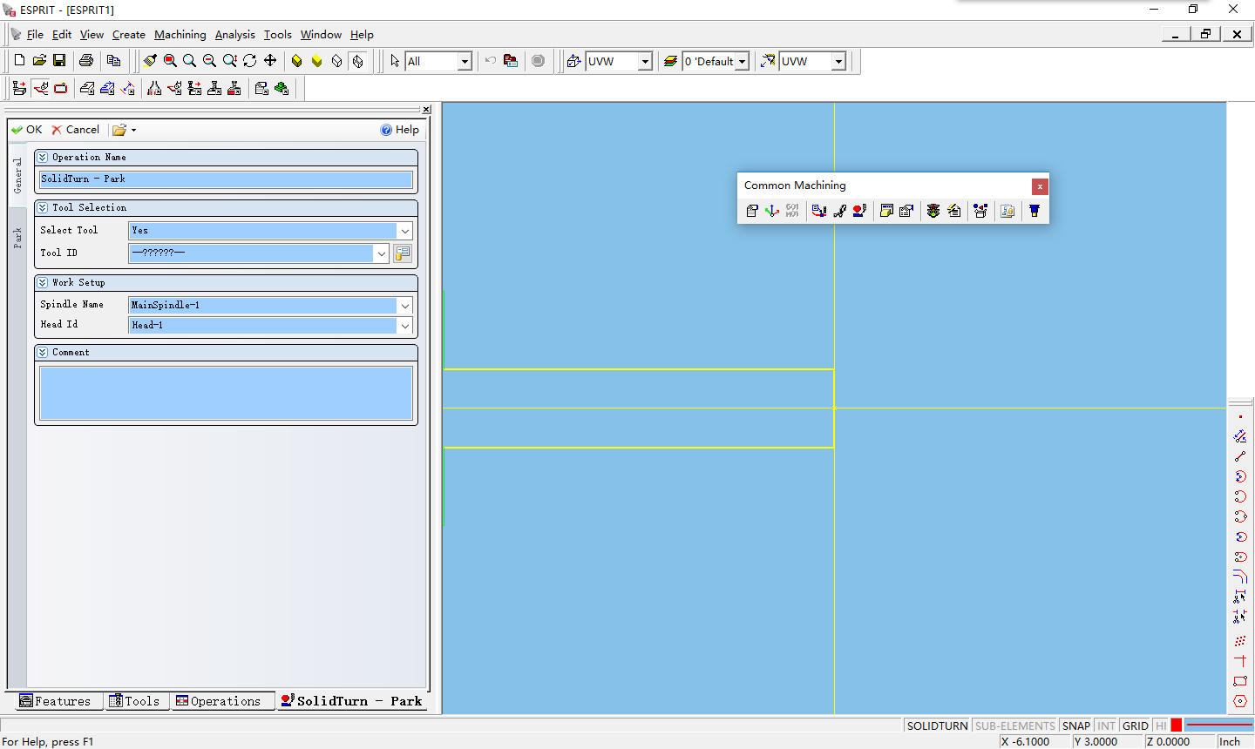This screenshot has width=1255, height=749.
Task: Toggle the SNAP mode in status bar
Action: (x=1076, y=725)
